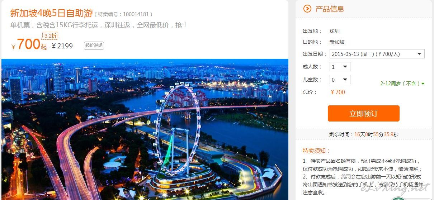Image resolution: width=434 pixels, height=200 pixels.
Task: Click the orange arrow icon beside 产品信息
Action: click(307, 9)
